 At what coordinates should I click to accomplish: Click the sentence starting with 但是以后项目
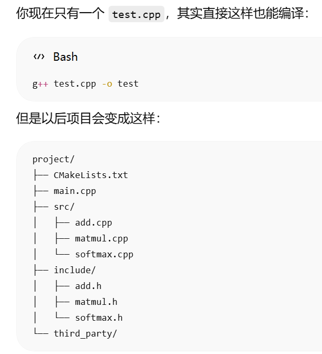click(x=88, y=118)
